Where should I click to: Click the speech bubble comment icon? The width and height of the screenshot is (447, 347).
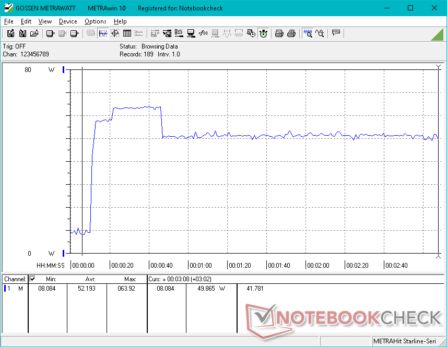pos(336,33)
